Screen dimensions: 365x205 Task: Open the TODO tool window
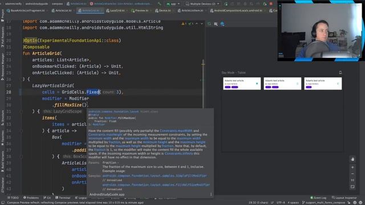point(13,198)
